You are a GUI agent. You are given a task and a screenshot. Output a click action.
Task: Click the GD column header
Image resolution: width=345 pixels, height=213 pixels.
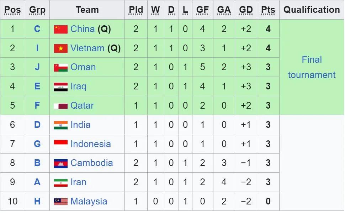point(246,10)
